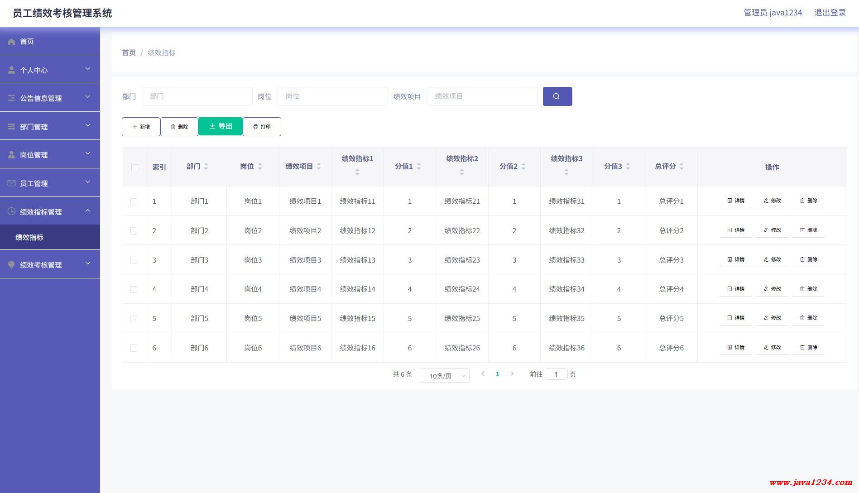Viewport: 859px width, 493px height.
Task: Click the green 导出 export button
Action: click(221, 126)
